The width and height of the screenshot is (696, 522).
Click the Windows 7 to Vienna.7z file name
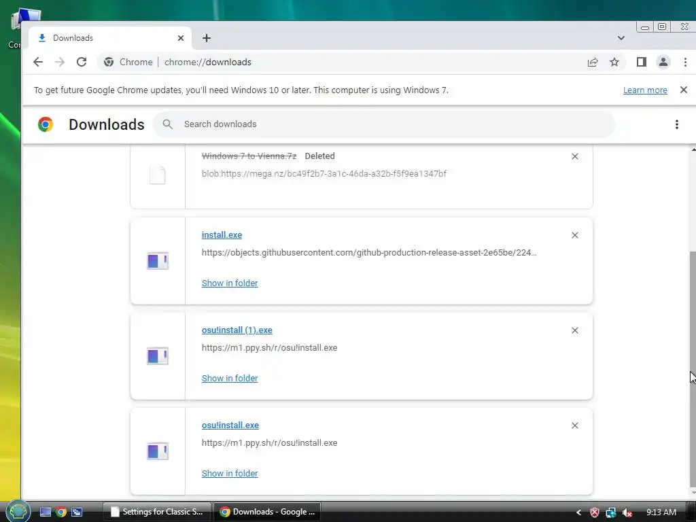(x=249, y=156)
